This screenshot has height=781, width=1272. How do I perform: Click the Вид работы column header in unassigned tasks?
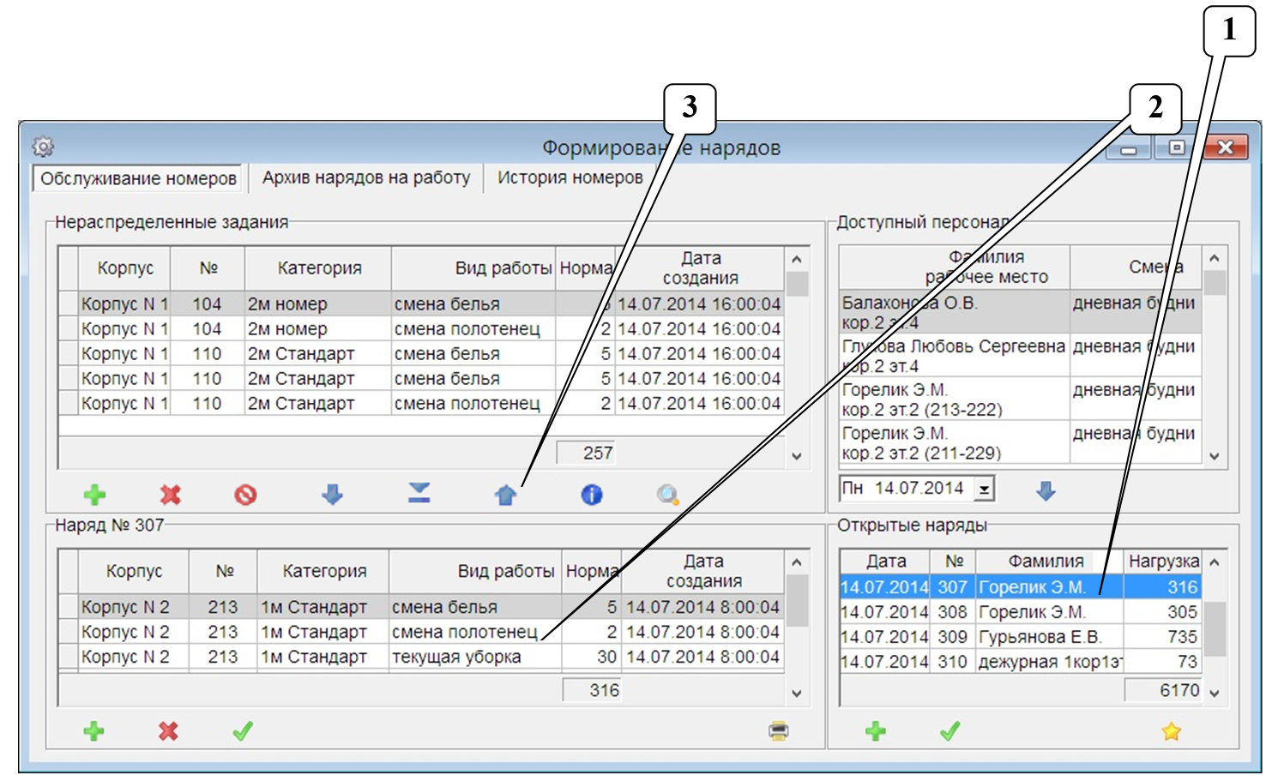coord(502,268)
